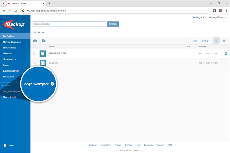Click the cloud upload icon
230x153 pixels.
coord(35,41)
